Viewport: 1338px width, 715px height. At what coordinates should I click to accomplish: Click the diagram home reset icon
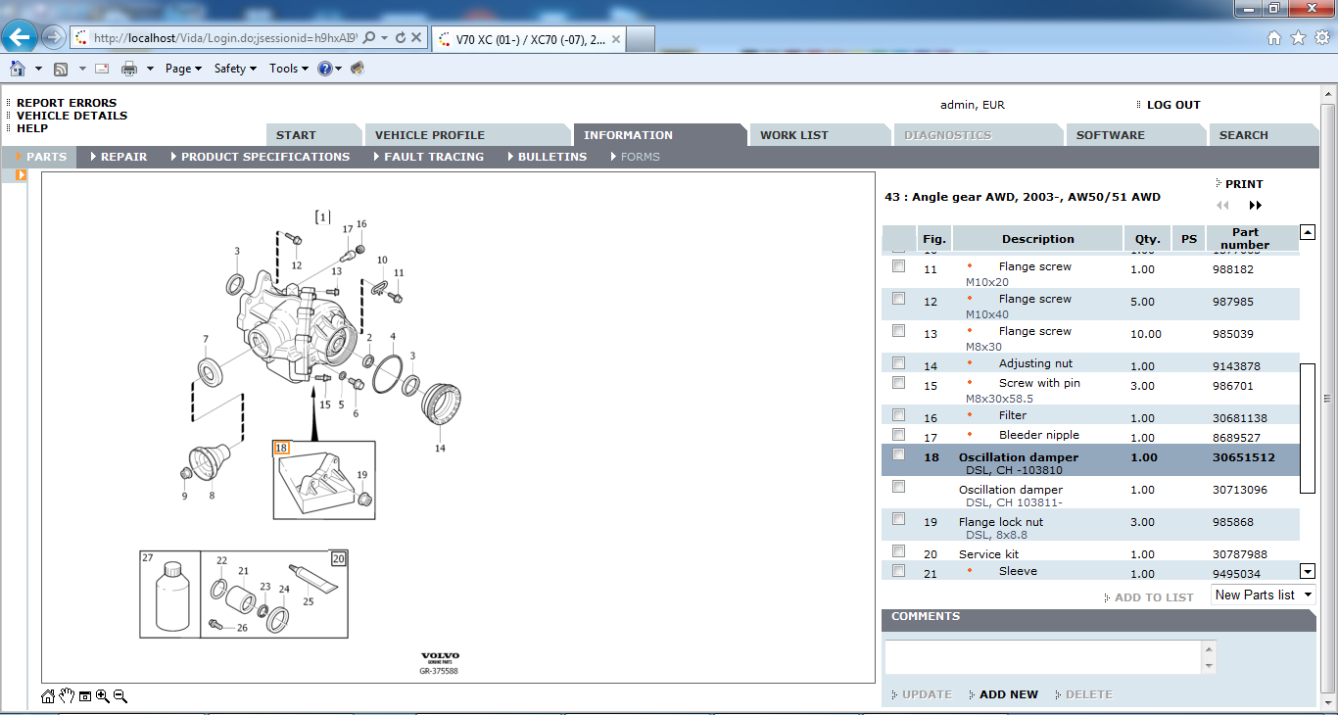(48, 696)
